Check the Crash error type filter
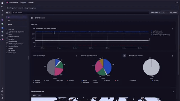Image resolution: width=180 pixels, height=101 pixels. click(x=7, y=34)
